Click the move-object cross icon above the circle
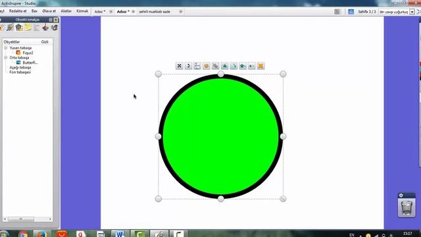Screen dimensions: 421x237 pos(179,66)
